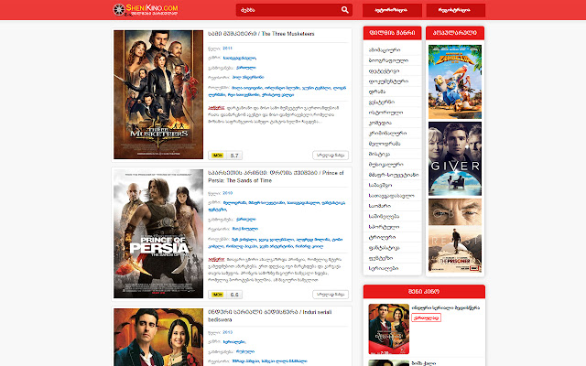The image size is (586, 366).
Task: Click year 2013 link of Beintehaa
Action: (x=227, y=332)
